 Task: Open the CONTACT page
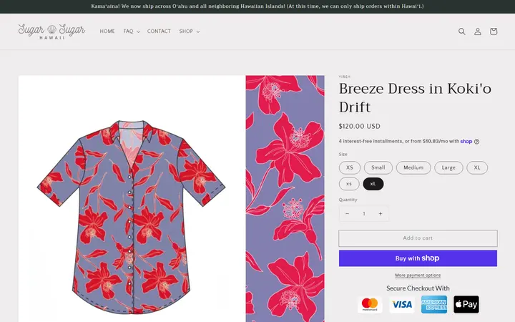[x=159, y=31]
